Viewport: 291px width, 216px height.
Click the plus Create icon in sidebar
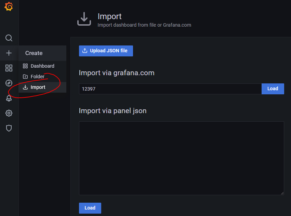pyautogui.click(x=9, y=53)
